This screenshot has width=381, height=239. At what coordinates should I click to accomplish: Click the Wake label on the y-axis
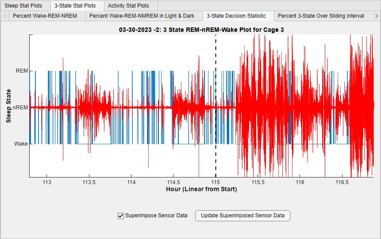(21, 144)
